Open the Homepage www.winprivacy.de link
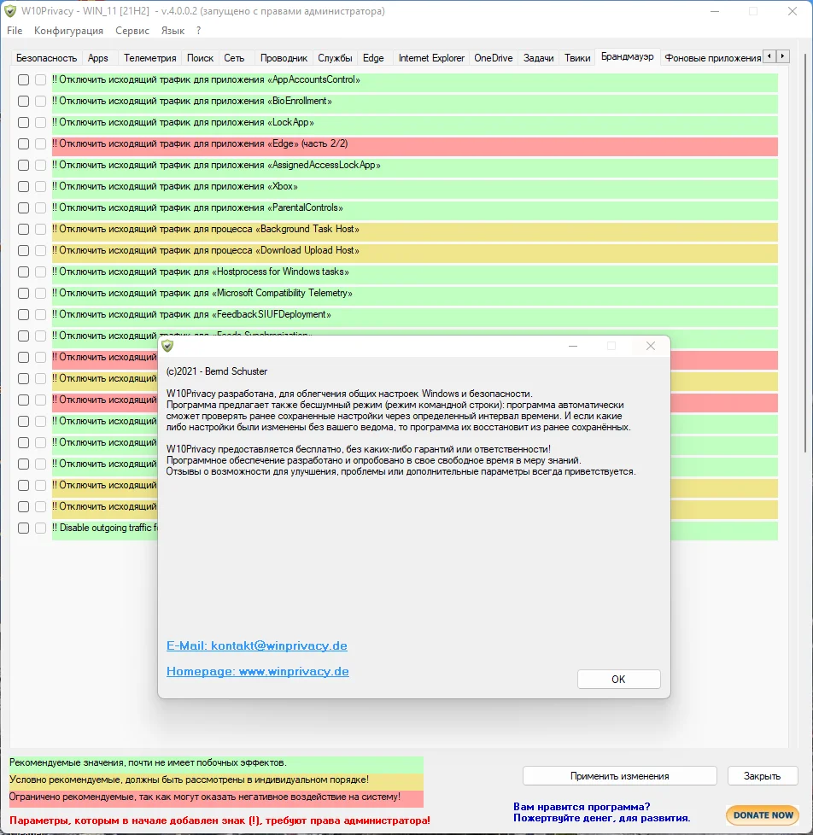The image size is (813, 835). coord(257,671)
